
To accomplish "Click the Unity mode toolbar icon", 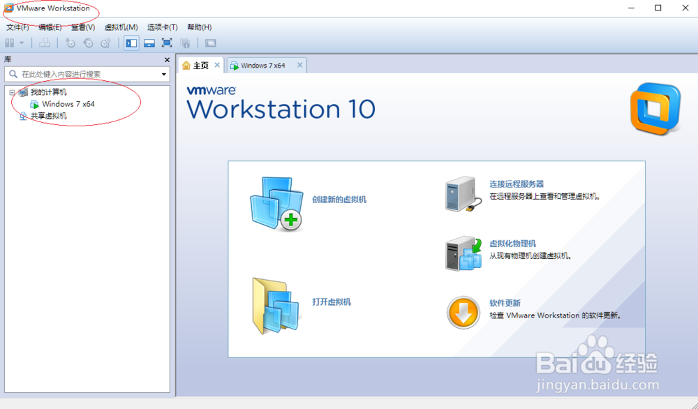I will [x=185, y=43].
